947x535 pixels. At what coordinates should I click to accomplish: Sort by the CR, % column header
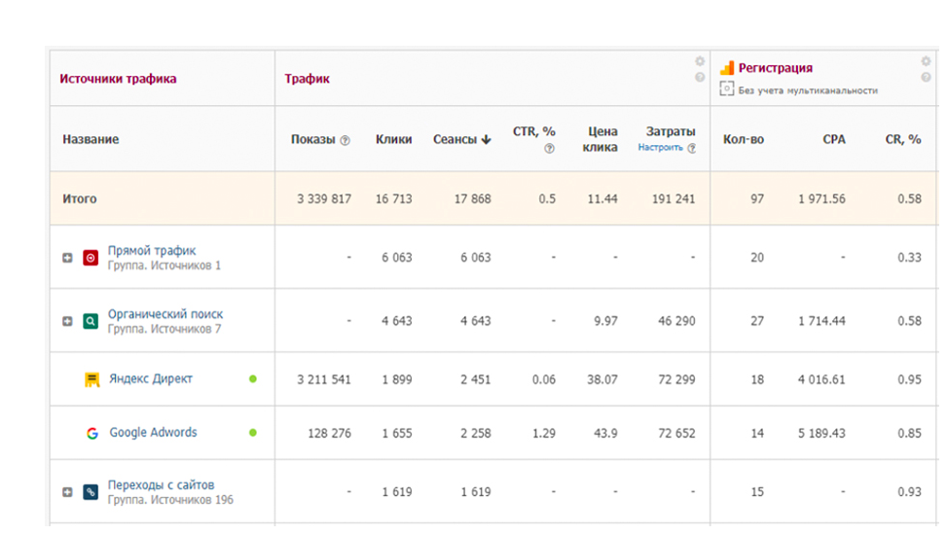(903, 139)
